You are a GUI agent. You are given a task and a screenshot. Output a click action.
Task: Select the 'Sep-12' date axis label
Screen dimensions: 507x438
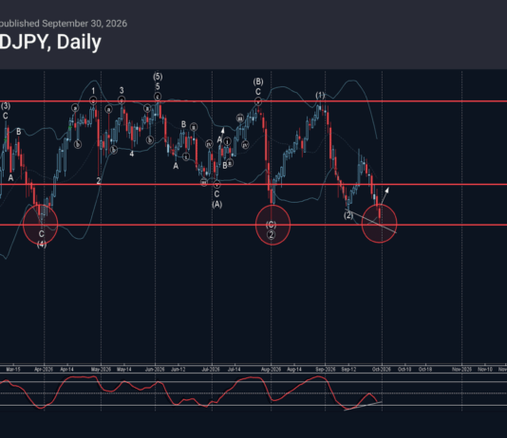click(348, 369)
